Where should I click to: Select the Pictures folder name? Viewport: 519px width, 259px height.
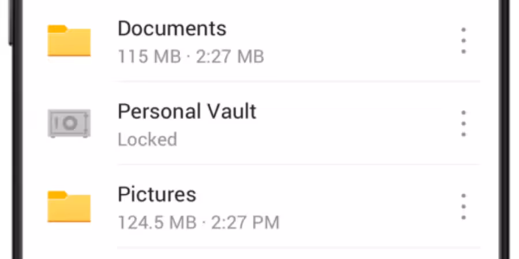point(157,195)
